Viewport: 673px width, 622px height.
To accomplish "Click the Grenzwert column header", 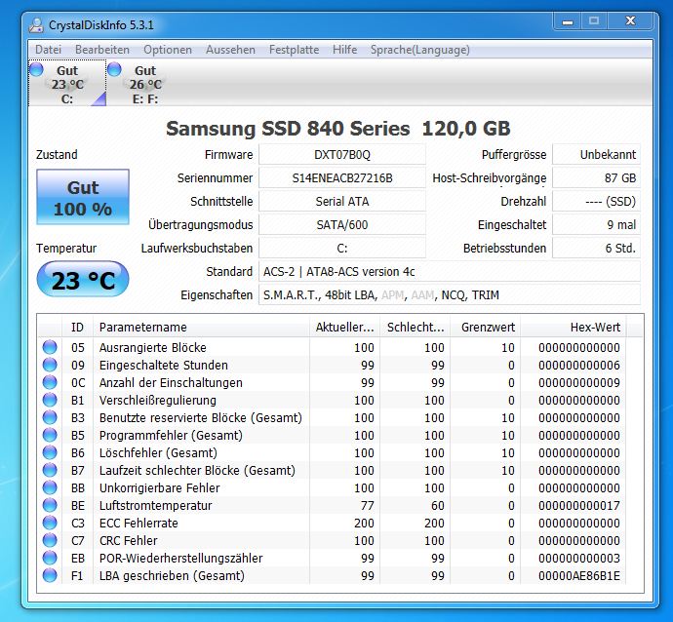I will tap(485, 328).
